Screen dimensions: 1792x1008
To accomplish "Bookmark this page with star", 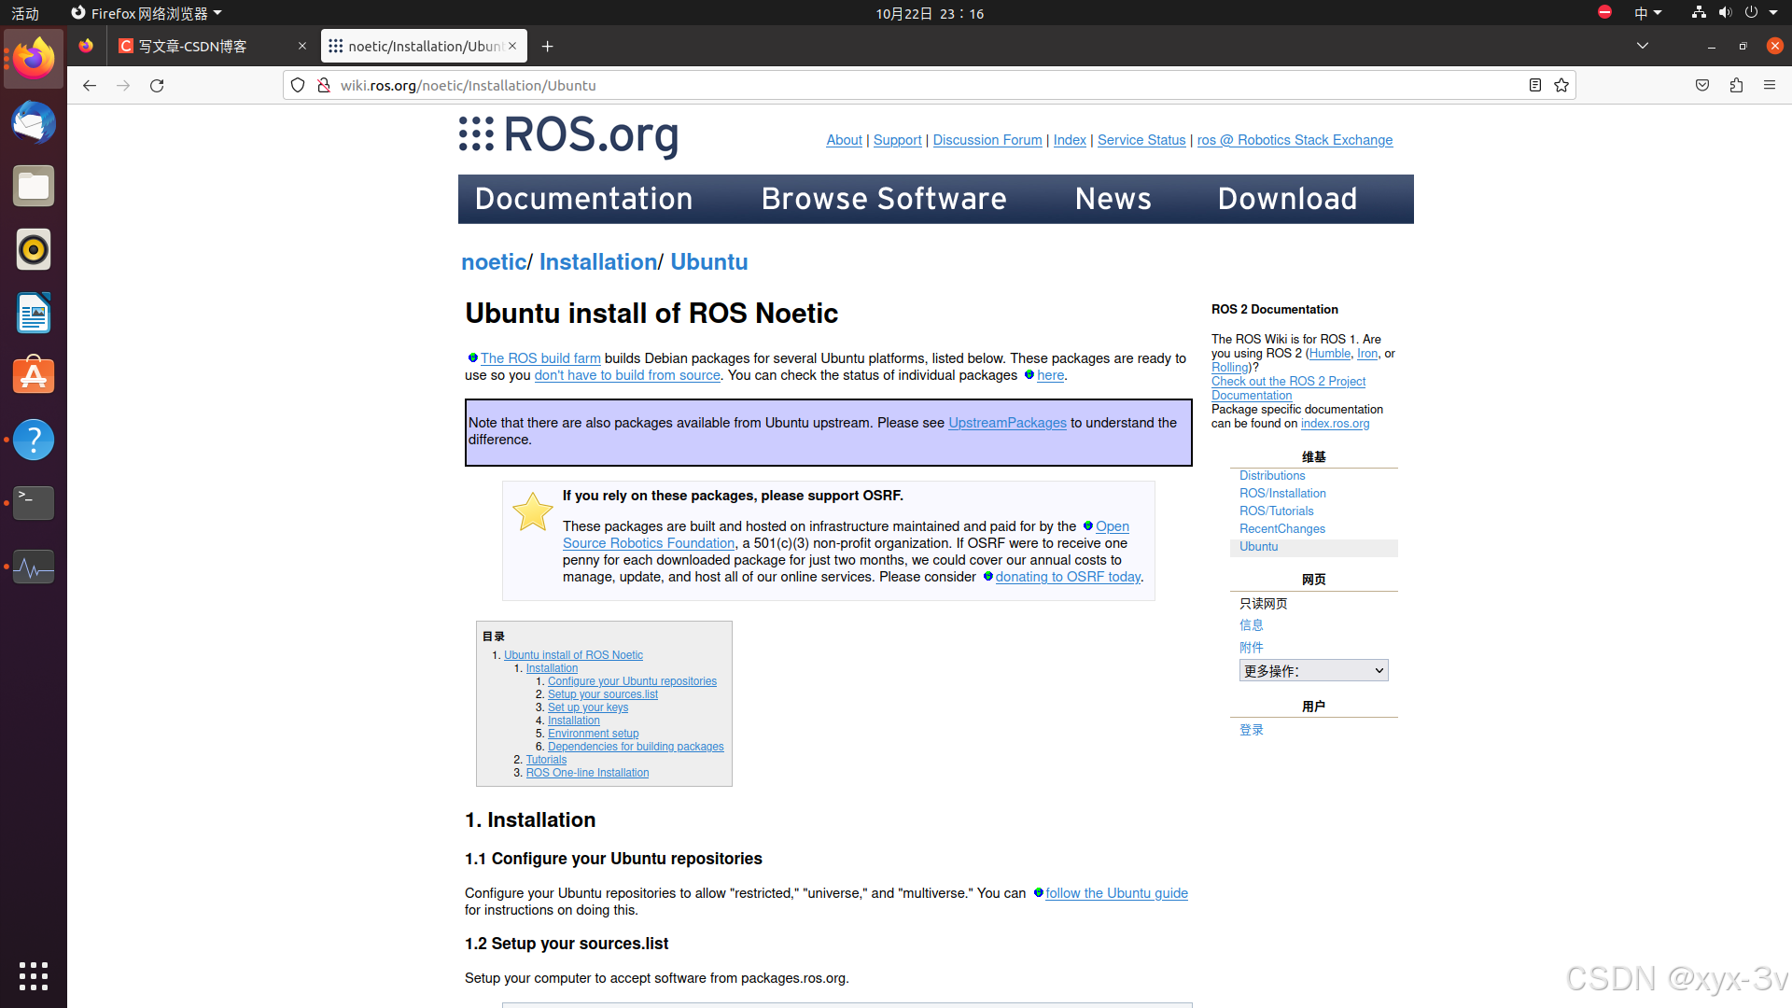I will (x=1561, y=85).
